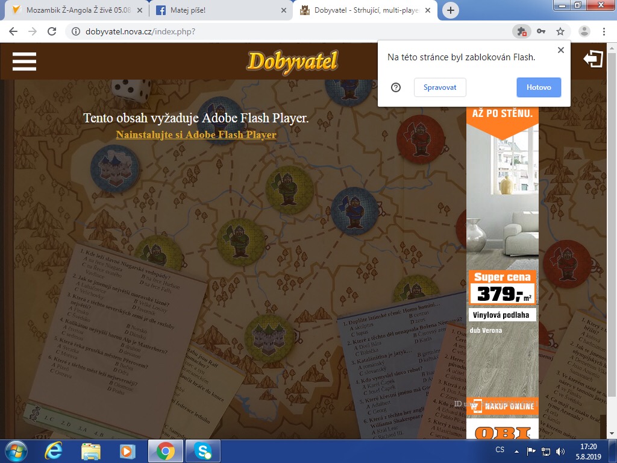This screenshot has height=463, width=617.
Task: Close the Dobyvatel tab
Action: 428,11
